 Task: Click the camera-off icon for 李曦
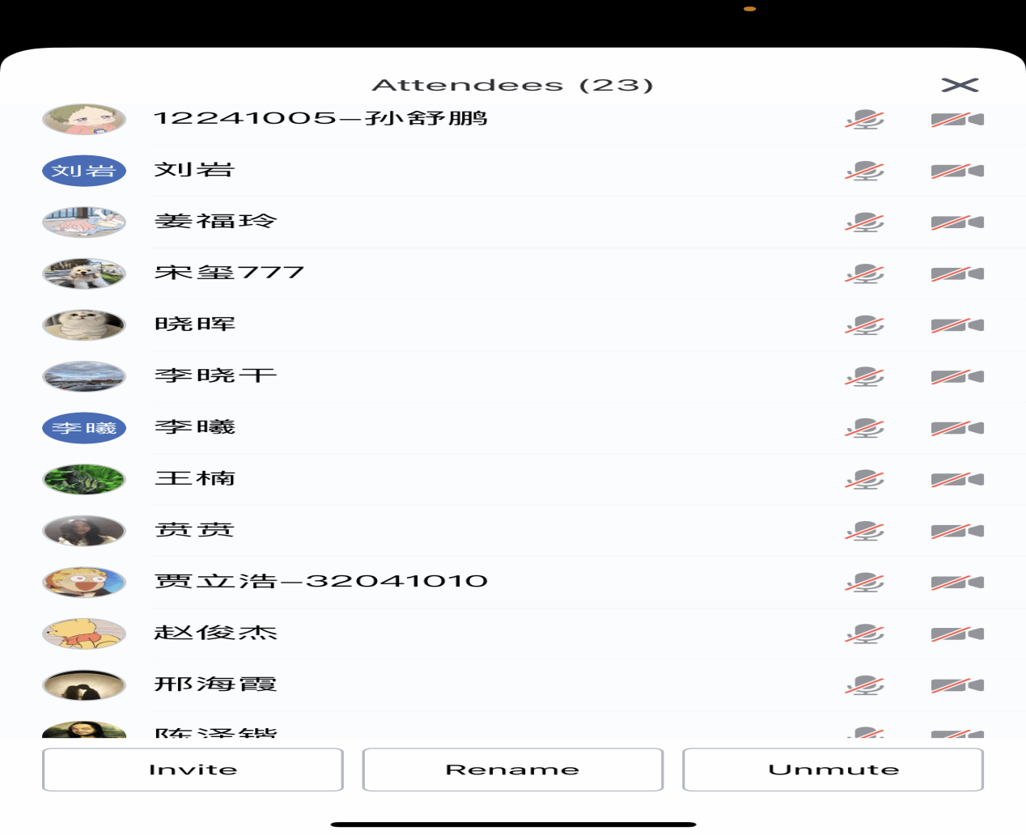click(x=956, y=428)
